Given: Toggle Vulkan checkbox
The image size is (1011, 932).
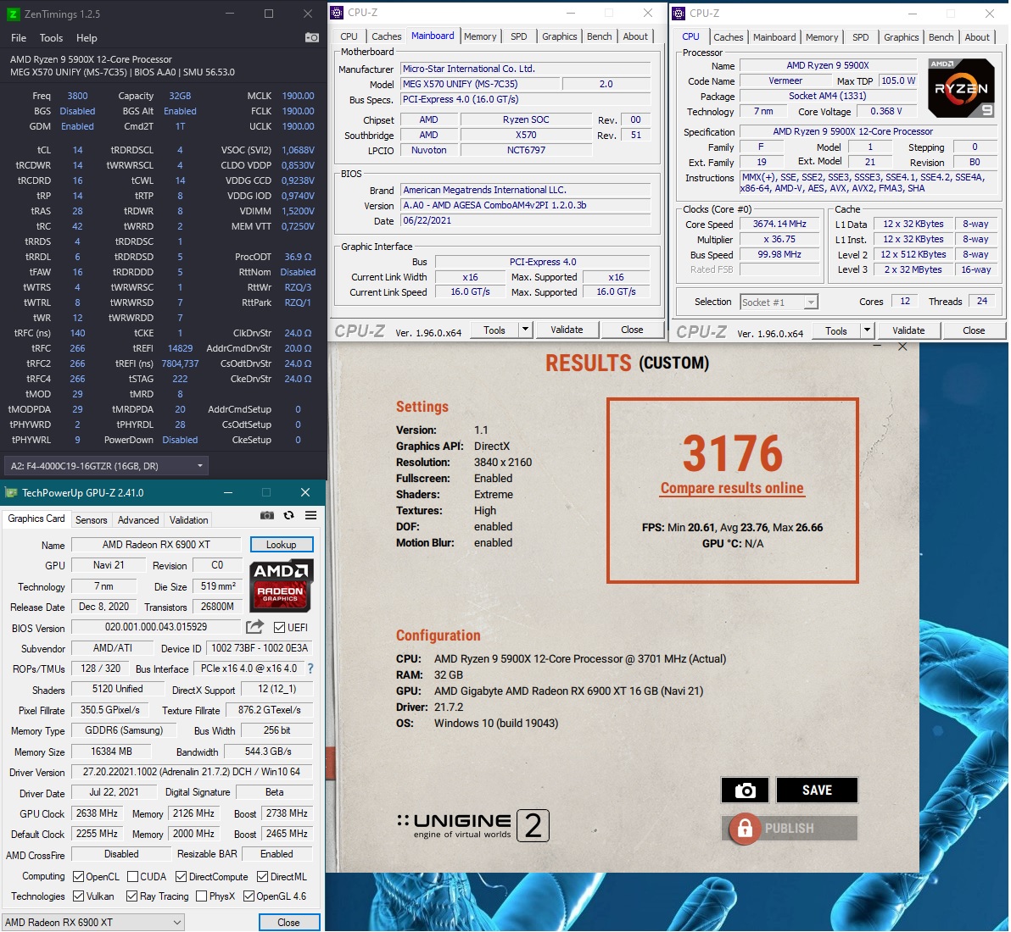Looking at the screenshot, I should click(79, 896).
